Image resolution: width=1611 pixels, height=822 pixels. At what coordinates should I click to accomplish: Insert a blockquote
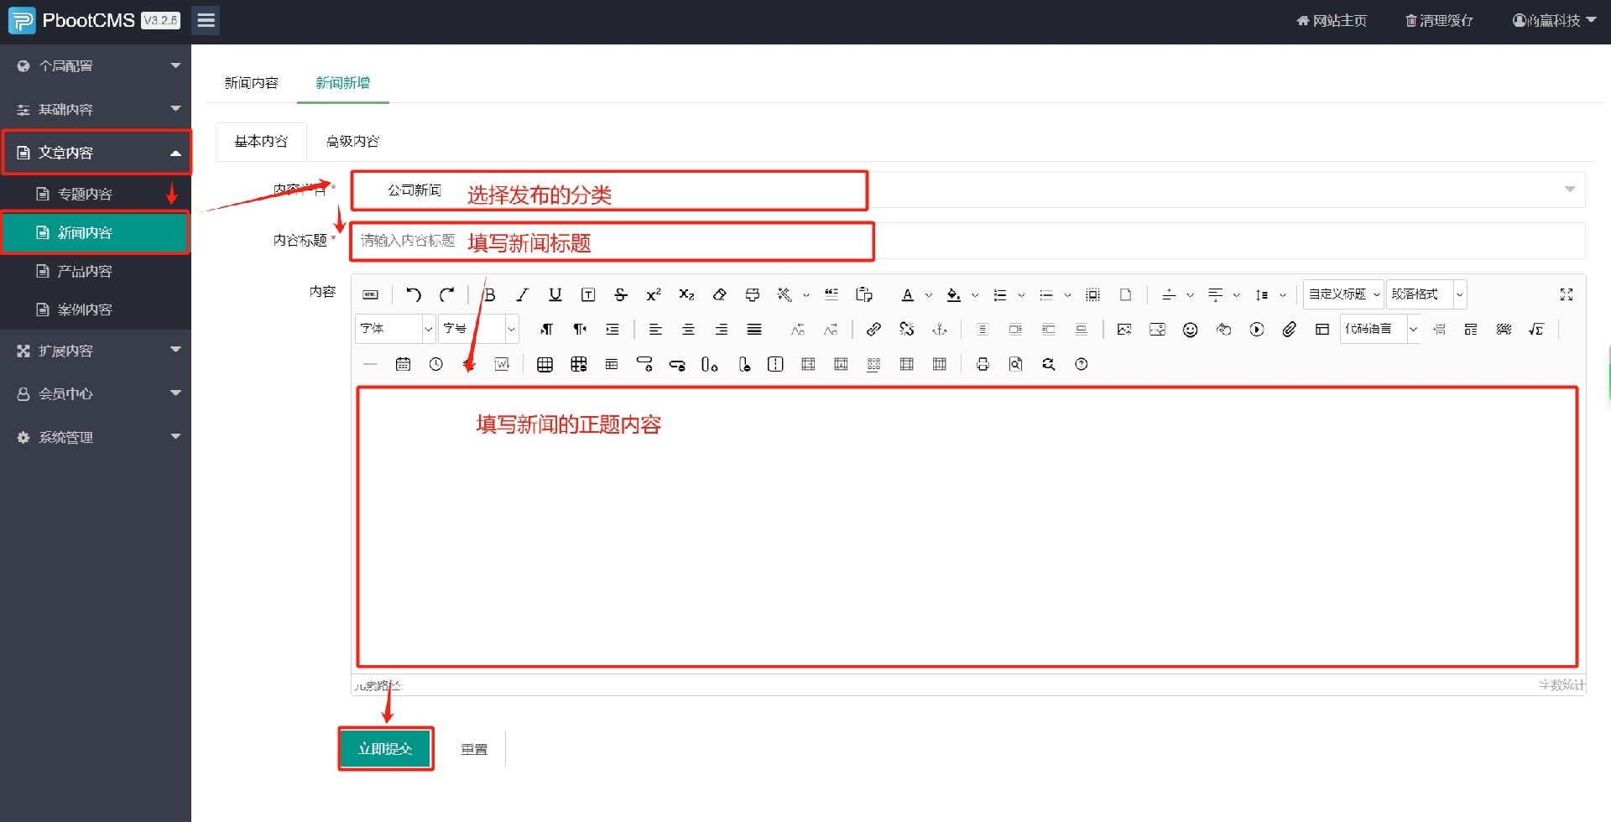832,294
